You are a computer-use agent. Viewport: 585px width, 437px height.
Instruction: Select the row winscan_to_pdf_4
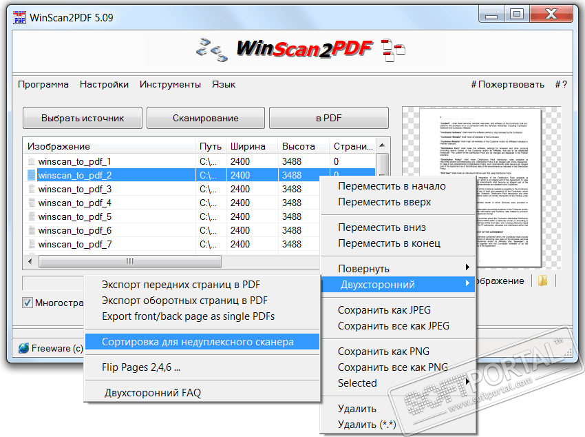coord(171,203)
